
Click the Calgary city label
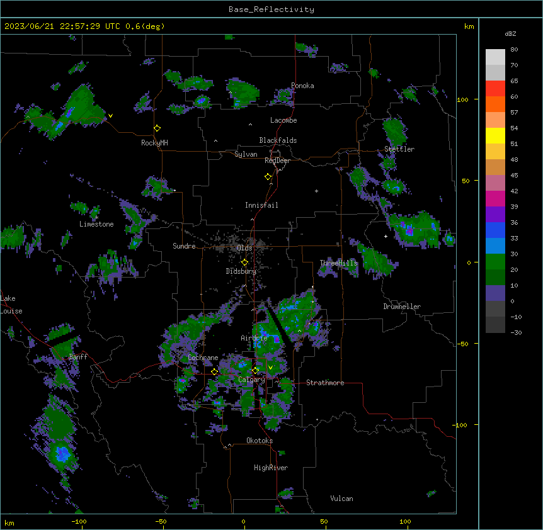click(251, 380)
